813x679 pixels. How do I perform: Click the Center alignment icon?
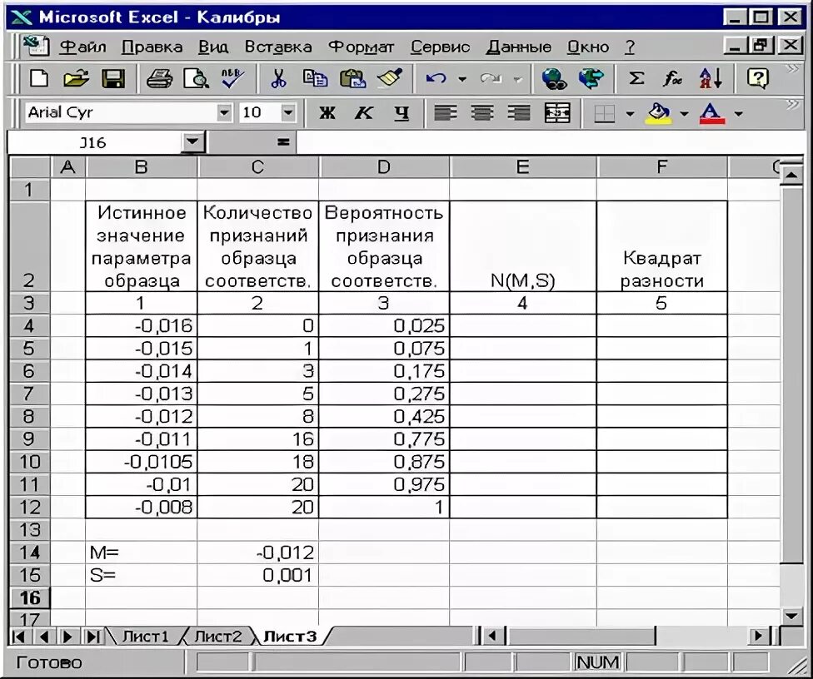click(x=482, y=112)
